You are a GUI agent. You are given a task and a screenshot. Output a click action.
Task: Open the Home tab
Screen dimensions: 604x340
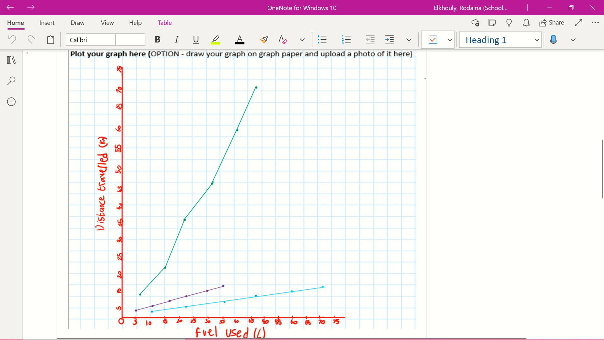point(15,23)
